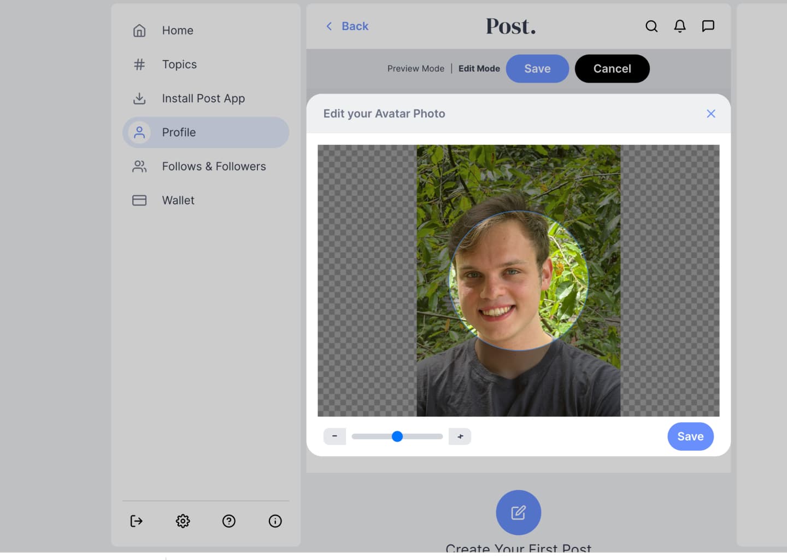Viewport: 787px width, 560px height.
Task: Open Home in the sidebar
Action: pyautogui.click(x=177, y=31)
